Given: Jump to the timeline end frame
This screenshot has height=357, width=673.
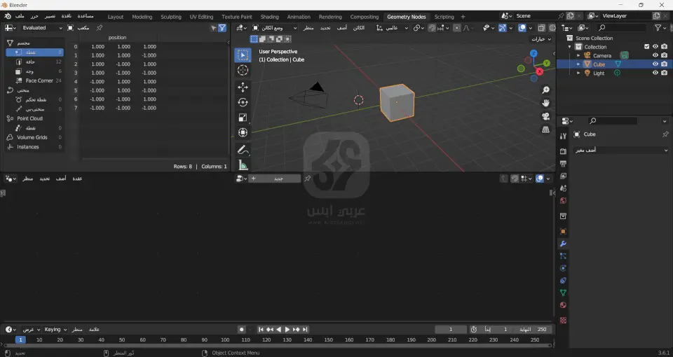Looking at the screenshot, I should [305, 330].
